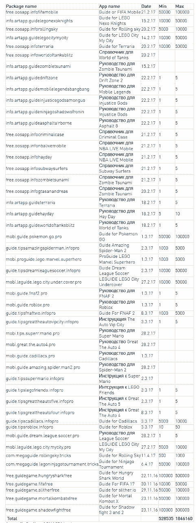Select the mobi.guide.roblox.pro package cell
Screen dimensions: 196x523
click(x=28, y=305)
